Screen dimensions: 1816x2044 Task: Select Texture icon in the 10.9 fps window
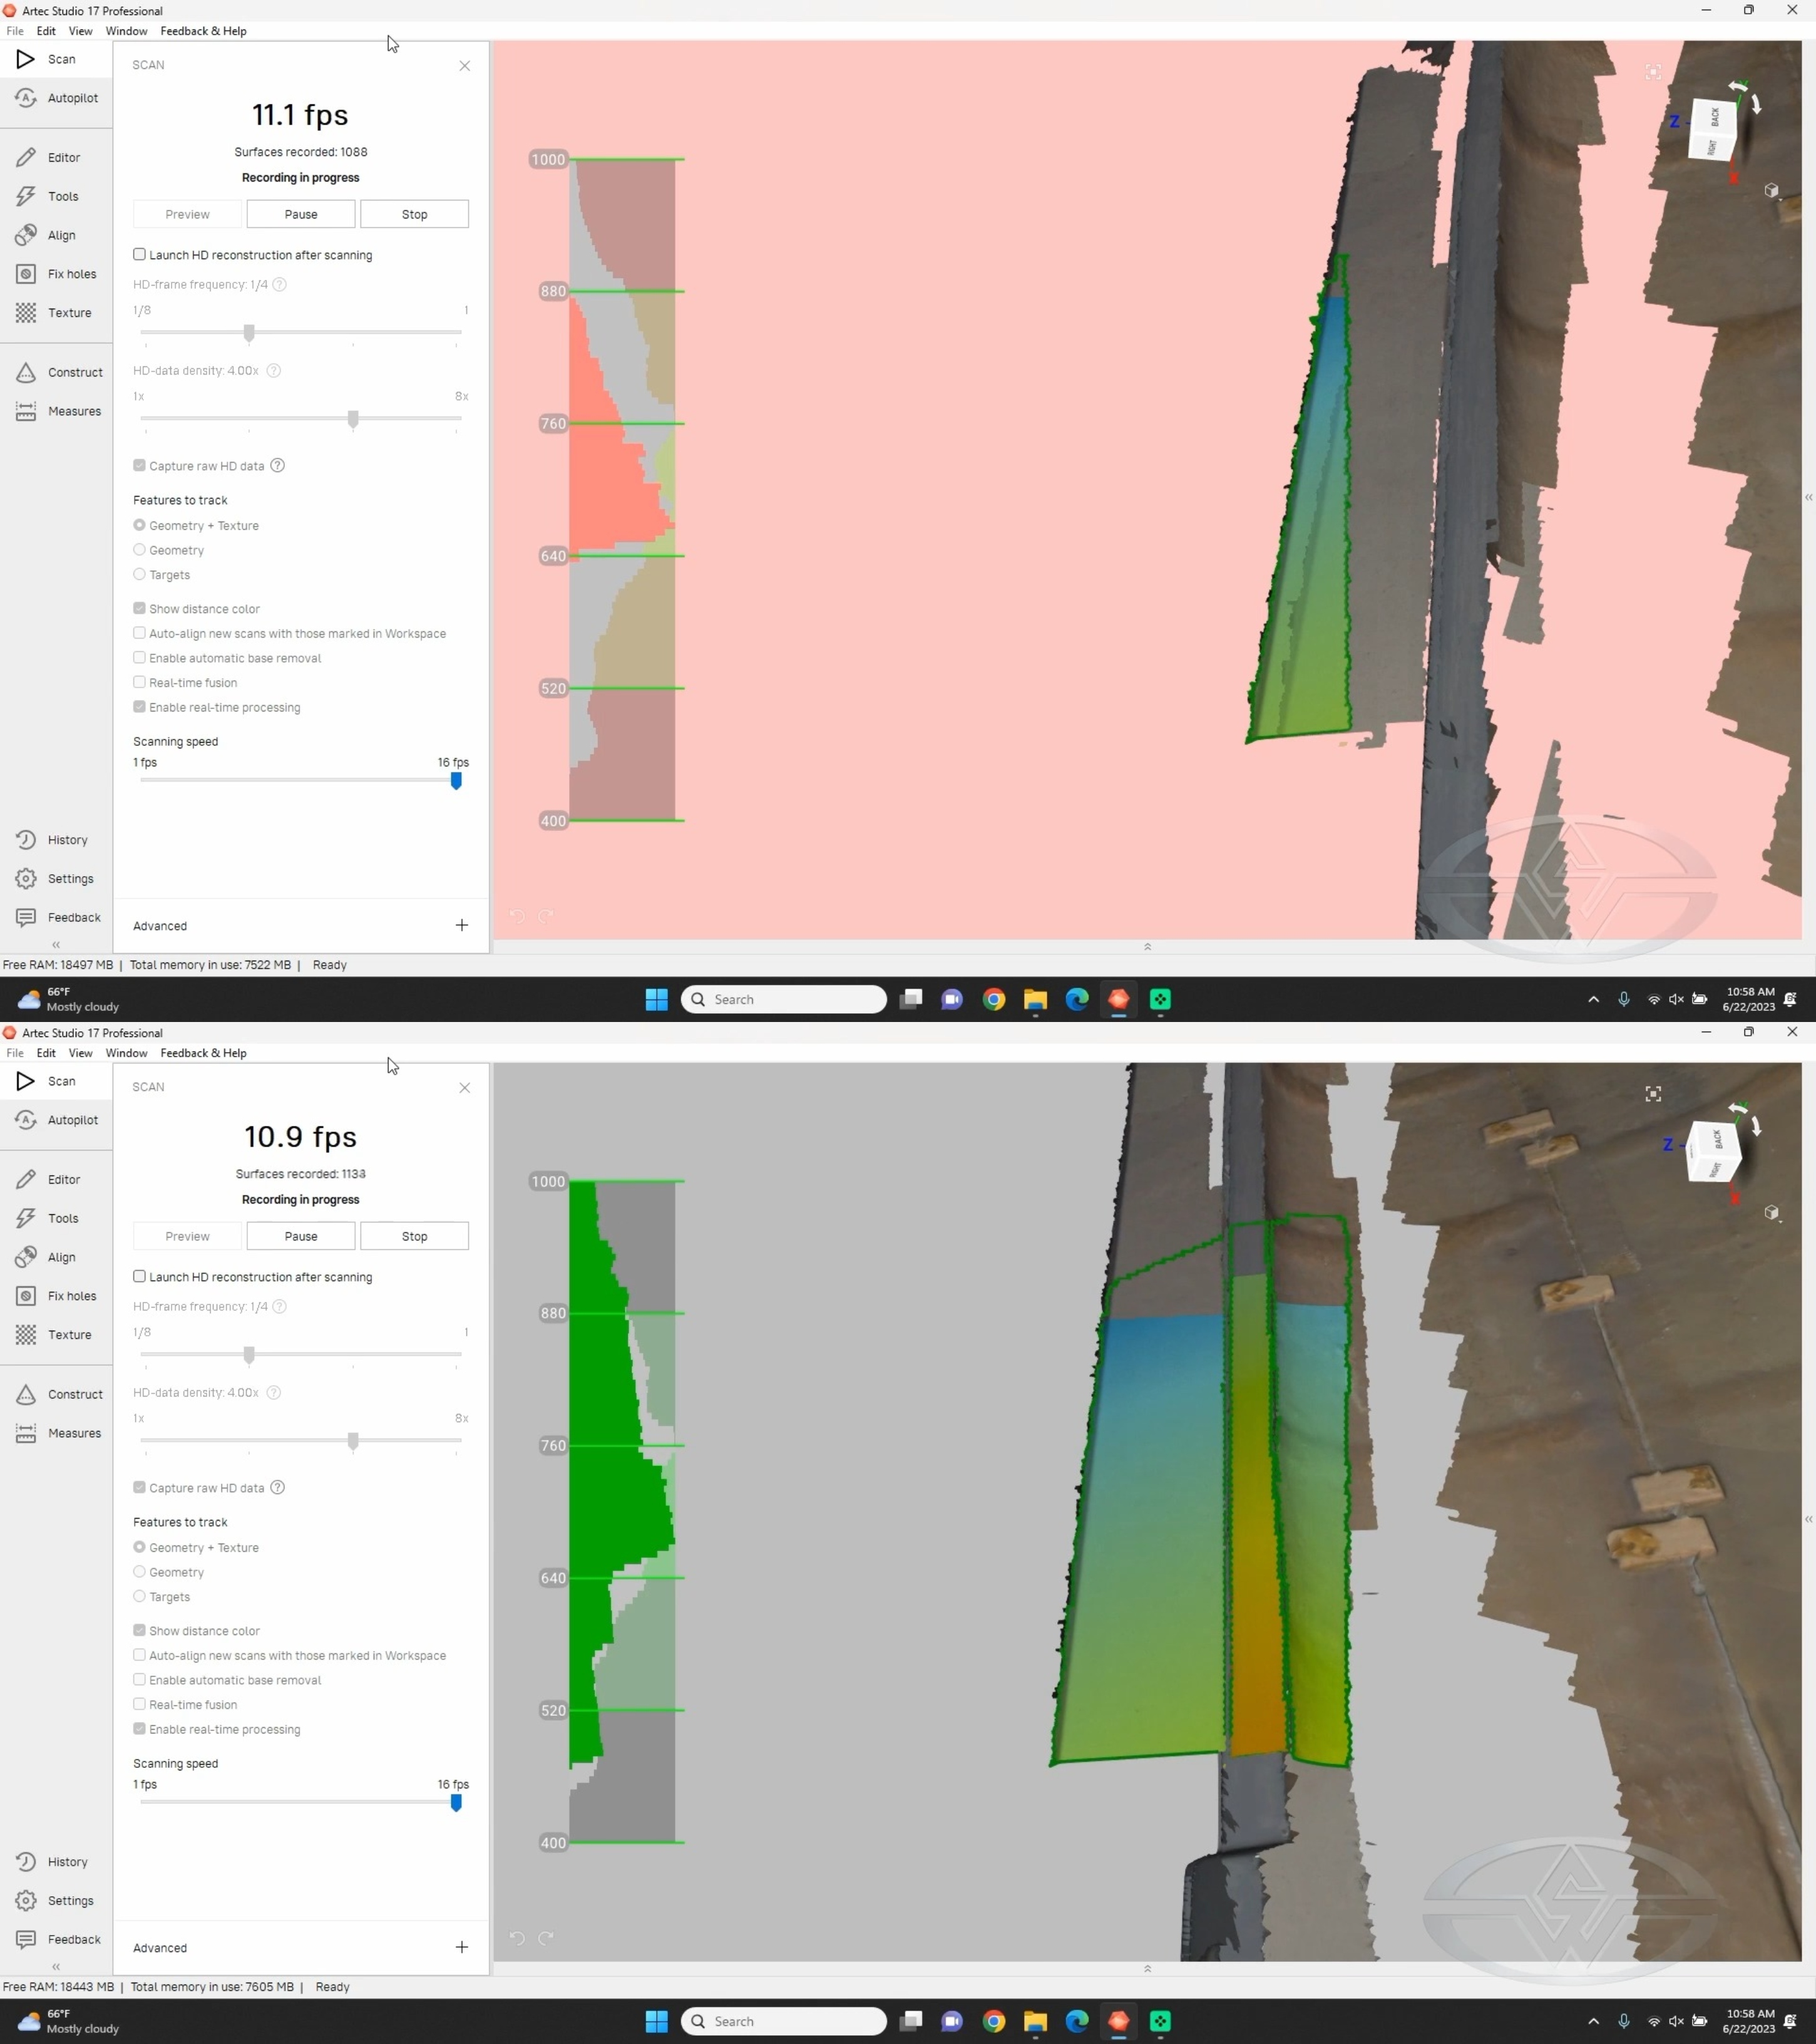coord(26,1335)
